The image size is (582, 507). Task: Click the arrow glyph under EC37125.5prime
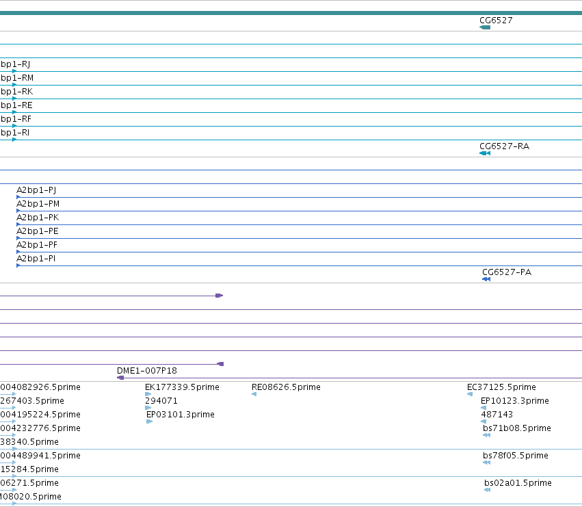point(470,394)
